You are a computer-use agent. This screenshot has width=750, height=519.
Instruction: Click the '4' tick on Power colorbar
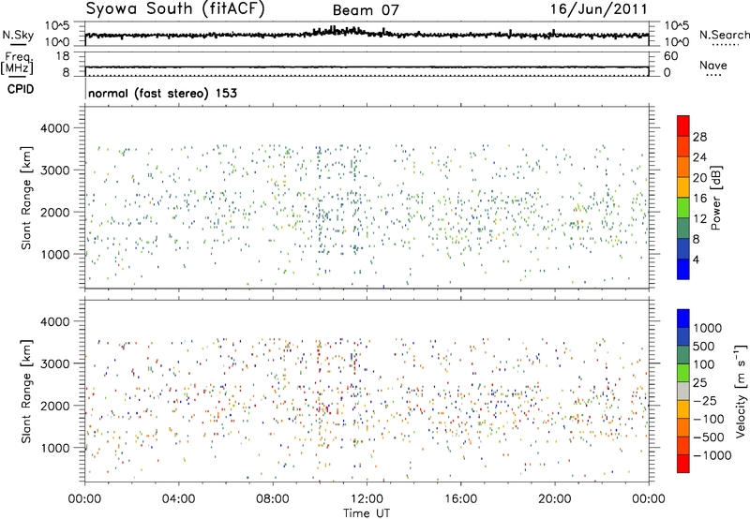(x=696, y=259)
